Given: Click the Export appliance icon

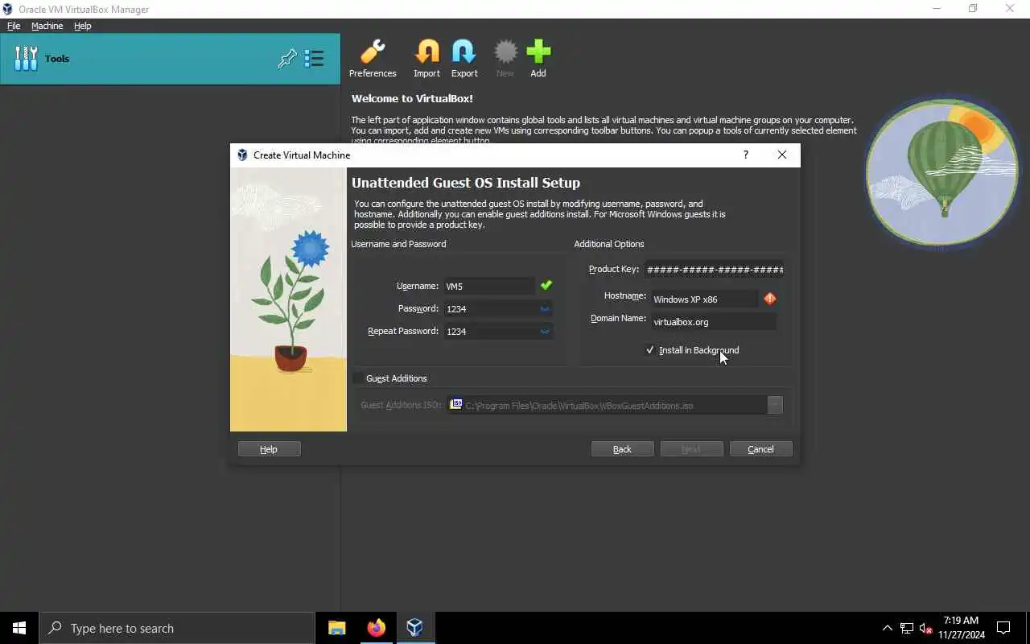Looking at the screenshot, I should (x=464, y=59).
